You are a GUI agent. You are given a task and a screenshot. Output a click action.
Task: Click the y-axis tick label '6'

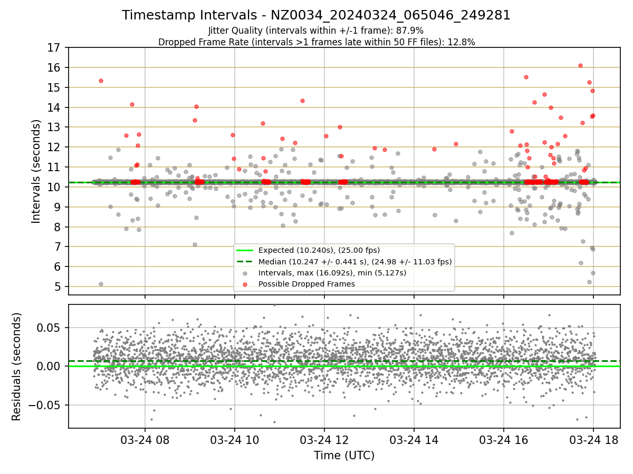point(57,266)
